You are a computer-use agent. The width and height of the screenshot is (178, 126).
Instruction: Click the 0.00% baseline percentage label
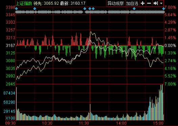pos(170,46)
